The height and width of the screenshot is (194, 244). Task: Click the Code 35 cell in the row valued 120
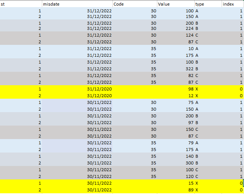point(135,176)
